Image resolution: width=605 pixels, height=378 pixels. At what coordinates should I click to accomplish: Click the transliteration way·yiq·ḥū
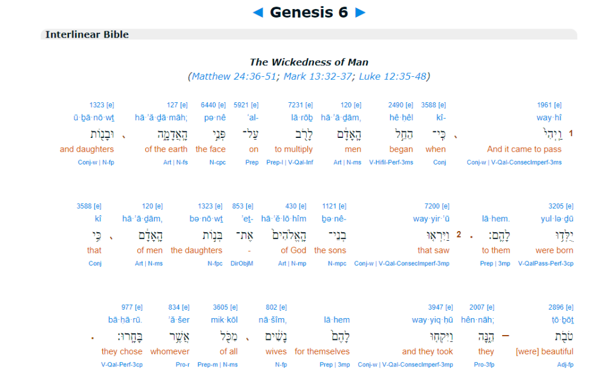tap(432, 320)
